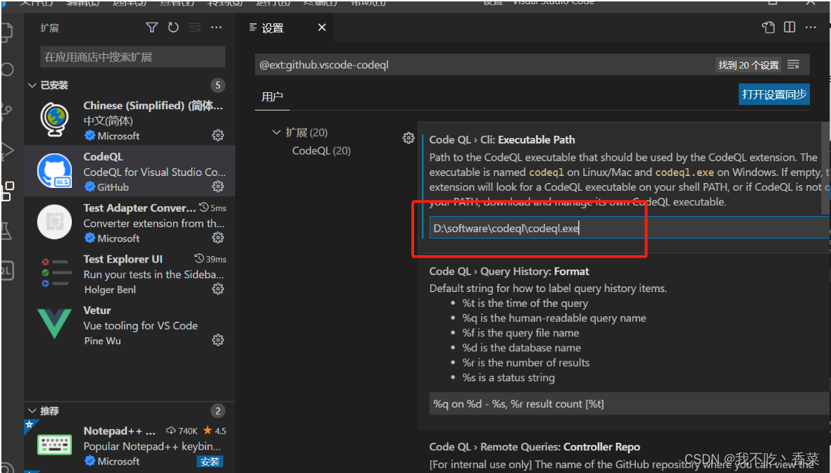This screenshot has height=473, width=831.
Task: Open gear menu for Executable Path setting
Action: tap(408, 138)
